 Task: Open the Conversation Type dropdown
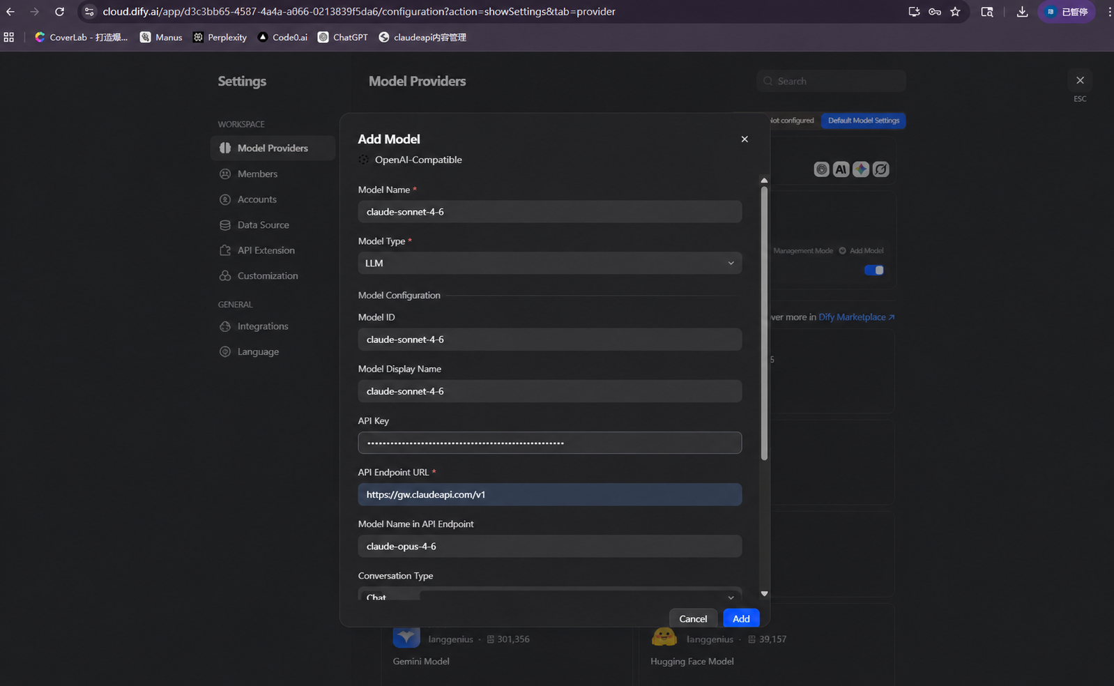pyautogui.click(x=550, y=595)
